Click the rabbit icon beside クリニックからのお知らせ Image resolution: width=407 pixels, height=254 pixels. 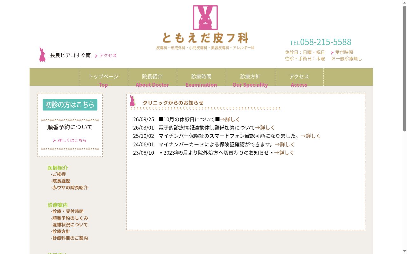click(133, 101)
